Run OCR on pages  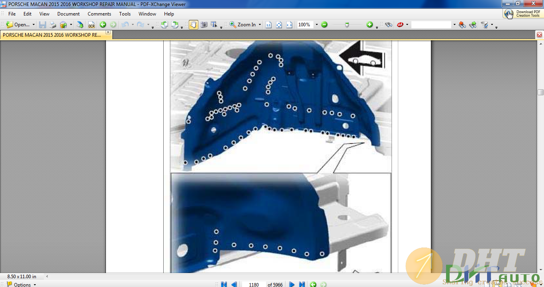[x=92, y=25]
